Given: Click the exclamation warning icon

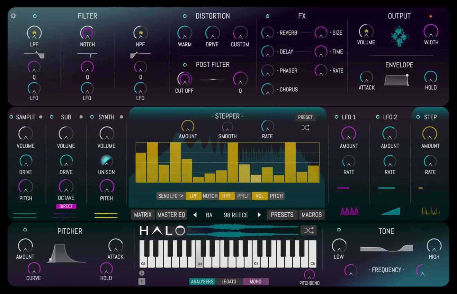Looking at the screenshot, I should [x=142, y=281].
